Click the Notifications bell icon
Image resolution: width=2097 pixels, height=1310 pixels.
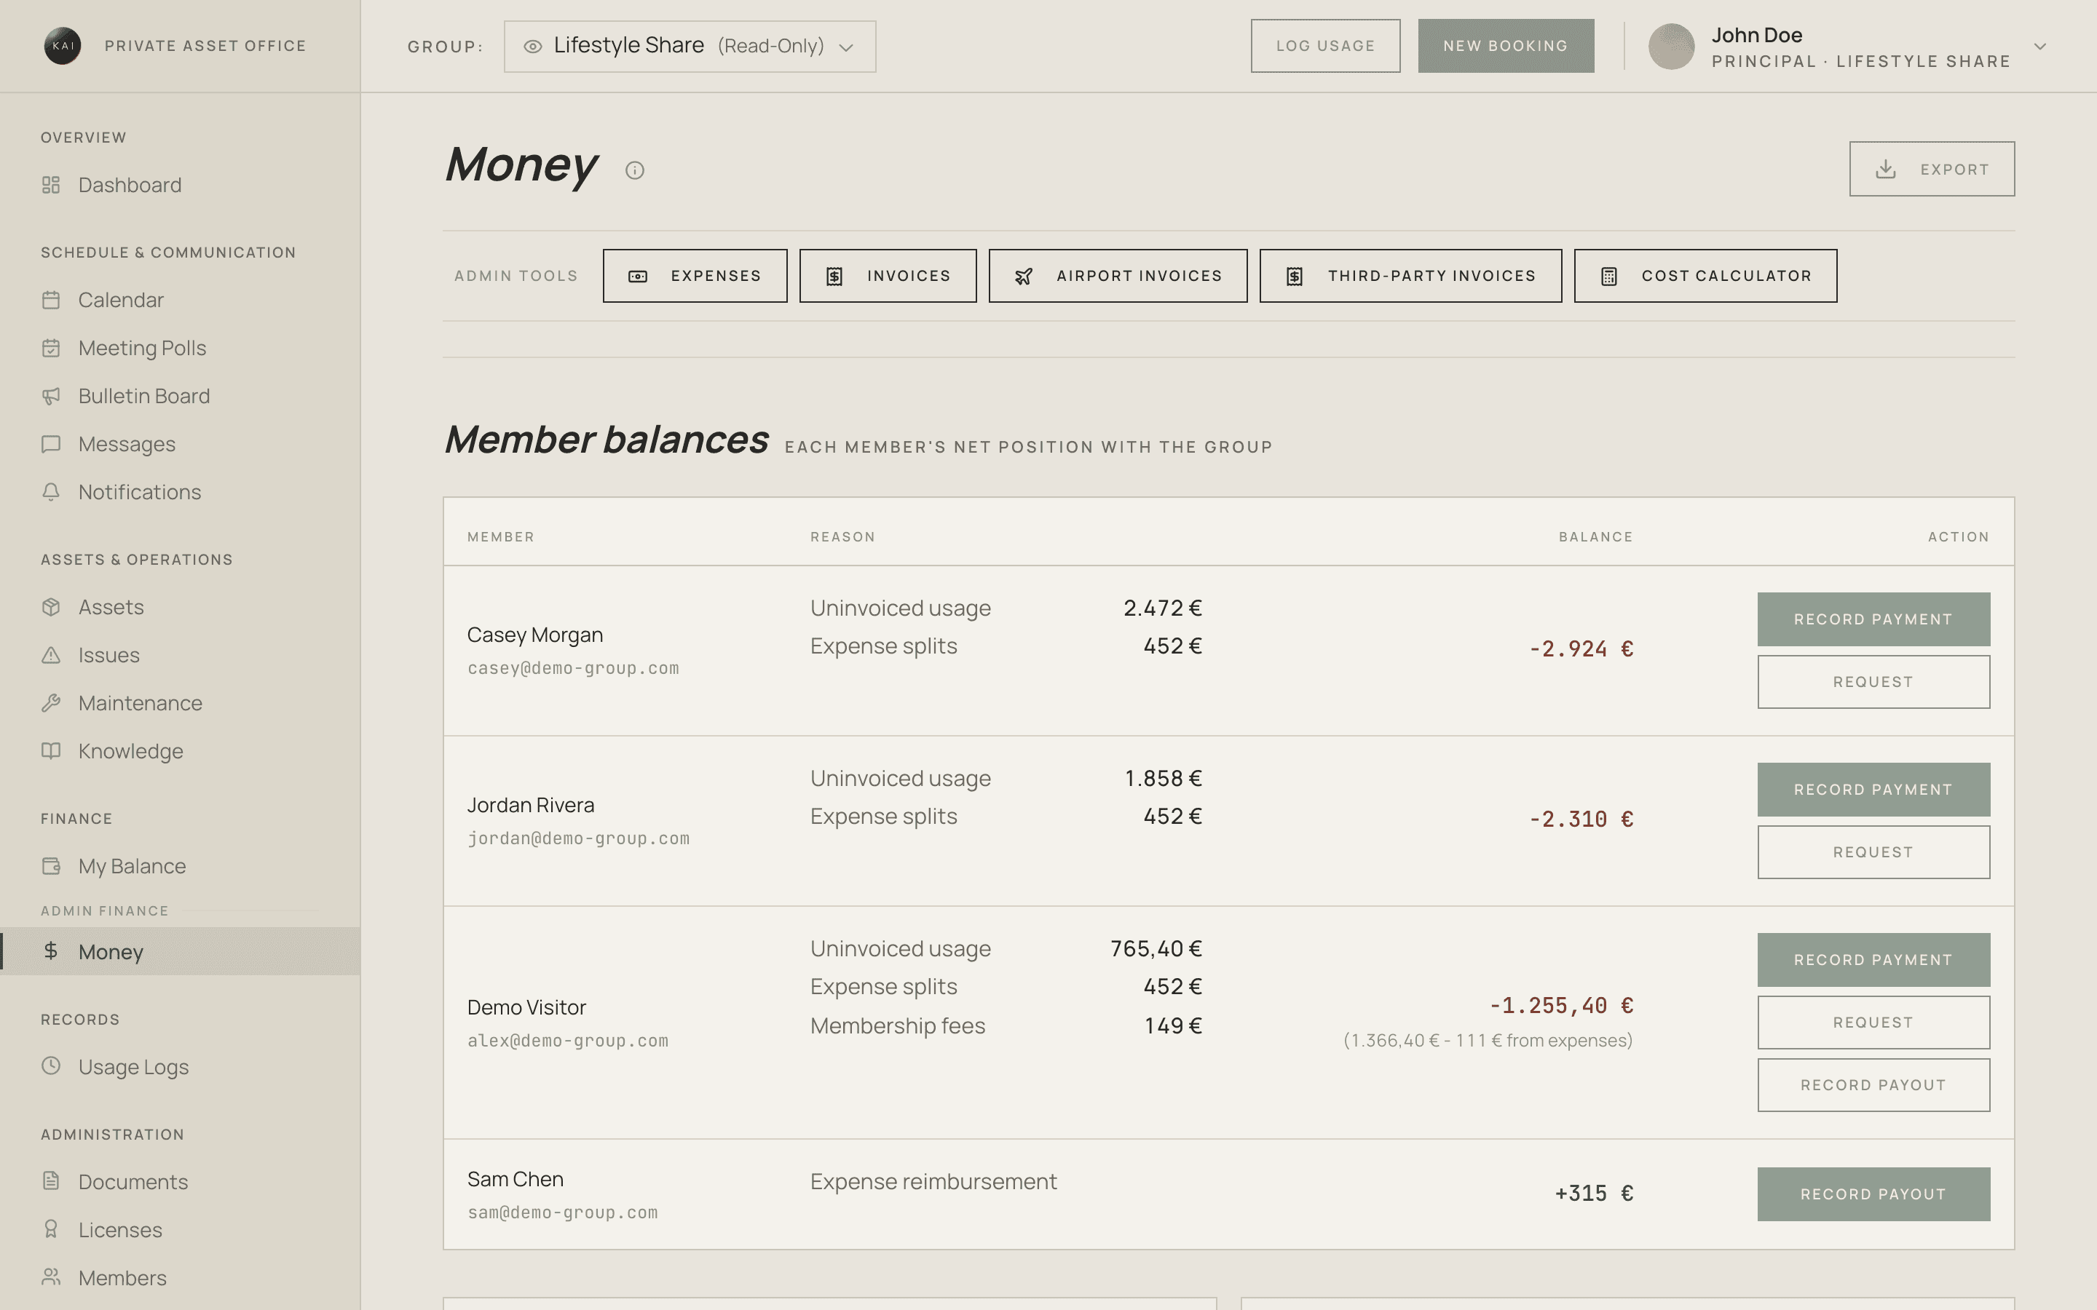click(51, 491)
